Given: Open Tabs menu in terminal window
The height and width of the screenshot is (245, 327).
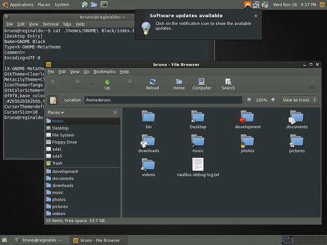Looking at the screenshot, I should (x=67, y=24).
